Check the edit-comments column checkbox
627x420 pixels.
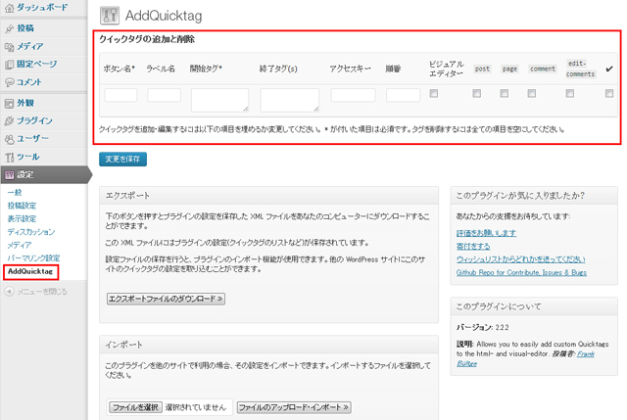coord(575,94)
